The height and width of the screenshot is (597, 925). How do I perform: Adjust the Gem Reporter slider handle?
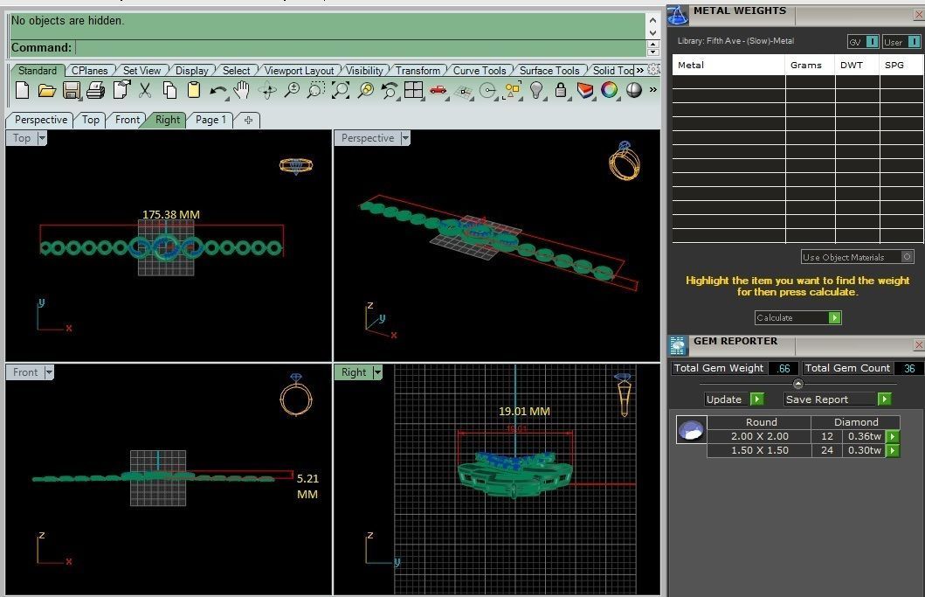[x=797, y=384]
